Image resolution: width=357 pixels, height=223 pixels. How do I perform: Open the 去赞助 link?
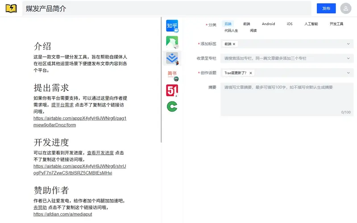coord(40,207)
